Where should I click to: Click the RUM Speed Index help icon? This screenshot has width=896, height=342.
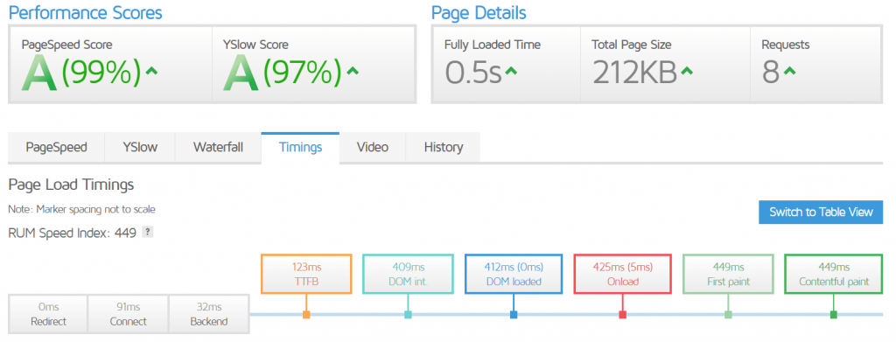(x=147, y=232)
